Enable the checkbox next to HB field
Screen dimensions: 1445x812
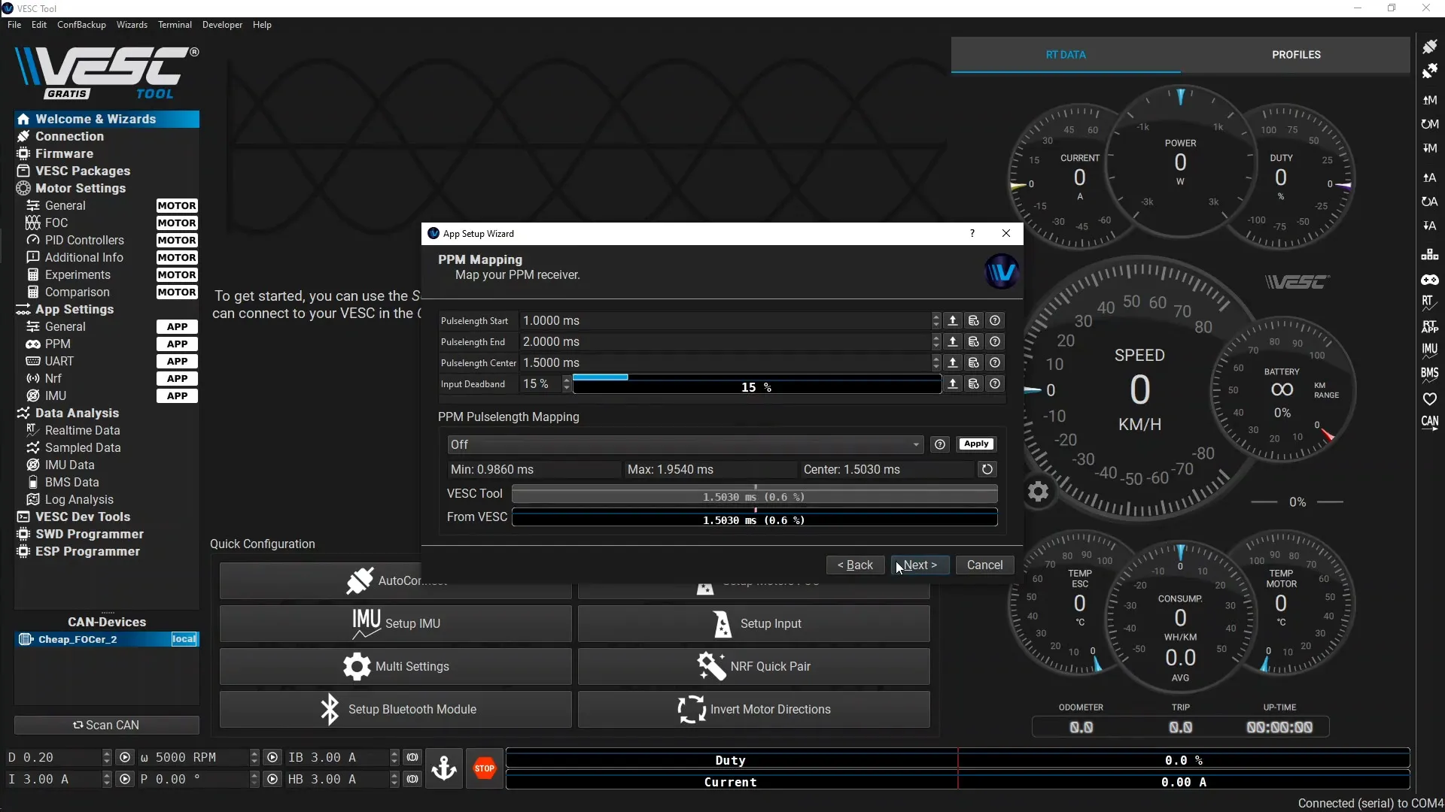412,779
